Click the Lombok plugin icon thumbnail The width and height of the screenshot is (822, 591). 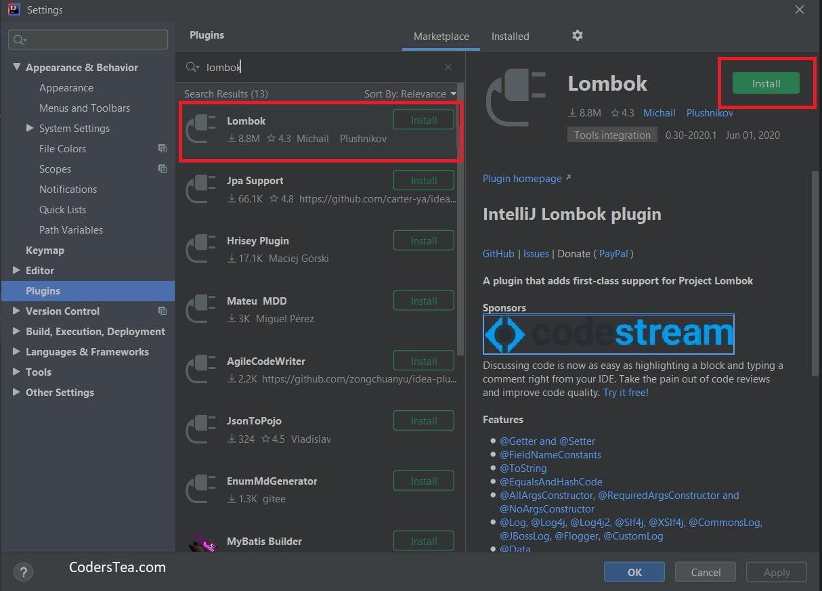[201, 128]
